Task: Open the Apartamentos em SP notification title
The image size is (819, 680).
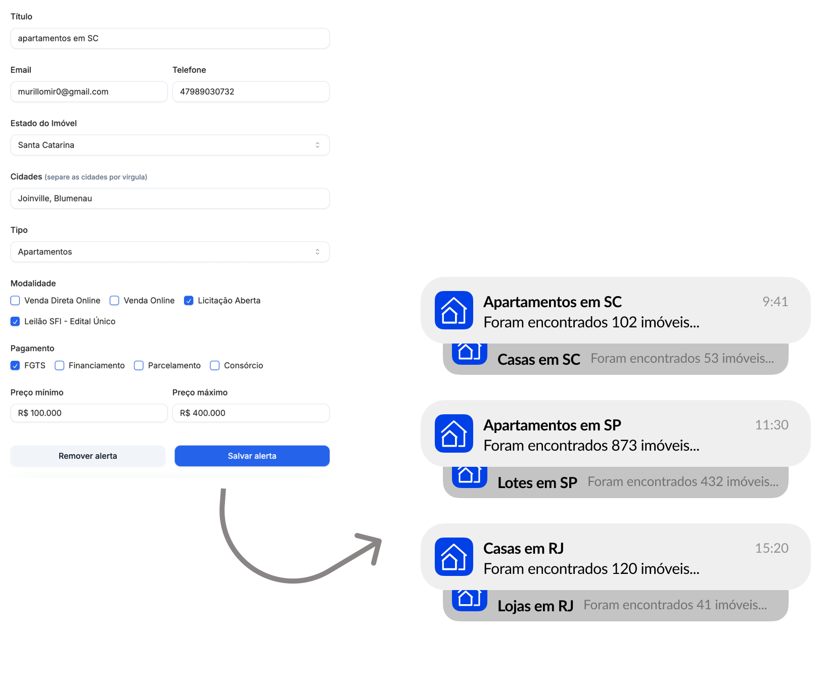Action: 553,425
